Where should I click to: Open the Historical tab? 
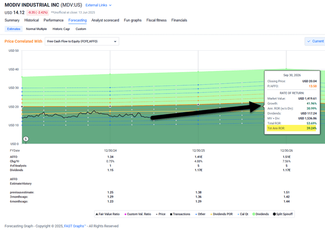click(31, 20)
